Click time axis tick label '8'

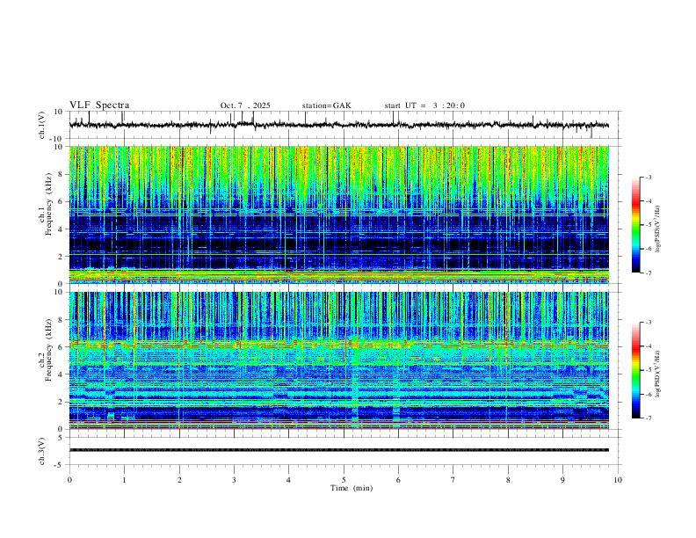508,480
